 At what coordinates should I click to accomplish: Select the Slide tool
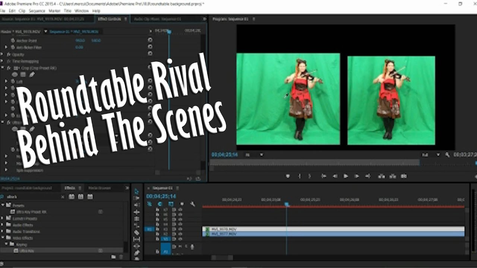click(136, 246)
